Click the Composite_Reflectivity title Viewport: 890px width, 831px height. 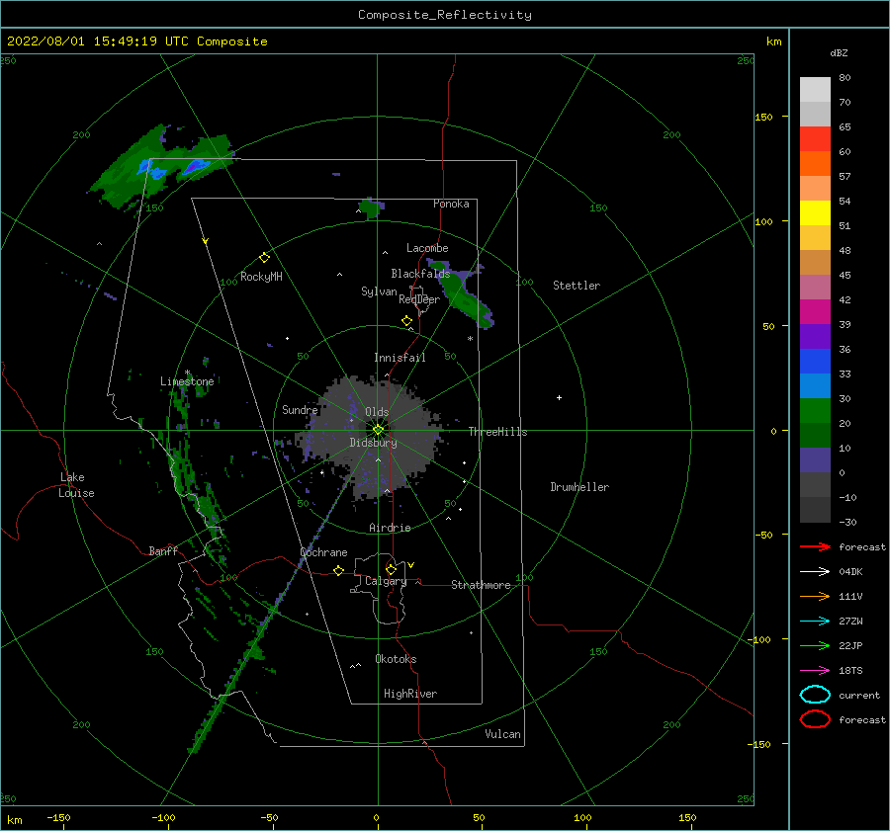tap(445, 15)
